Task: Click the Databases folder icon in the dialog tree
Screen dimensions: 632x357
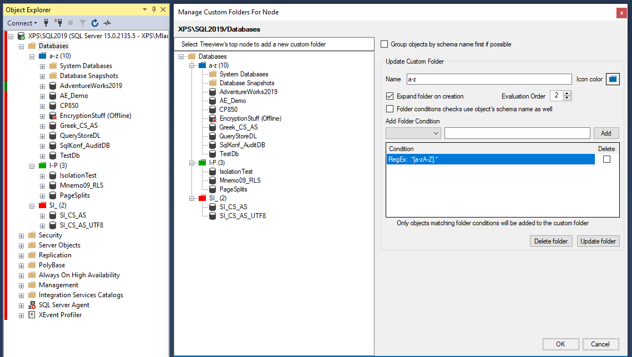Action: (x=192, y=56)
